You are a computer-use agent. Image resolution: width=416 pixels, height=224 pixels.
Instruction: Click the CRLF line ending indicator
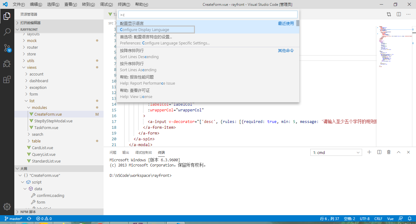pos(378,219)
